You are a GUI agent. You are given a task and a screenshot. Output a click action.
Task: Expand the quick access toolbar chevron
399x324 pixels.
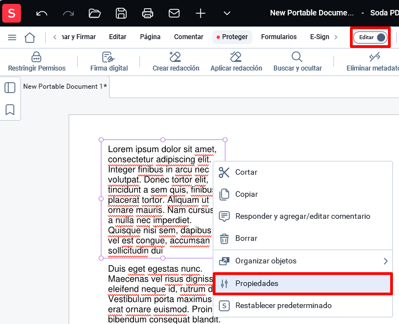tap(227, 13)
